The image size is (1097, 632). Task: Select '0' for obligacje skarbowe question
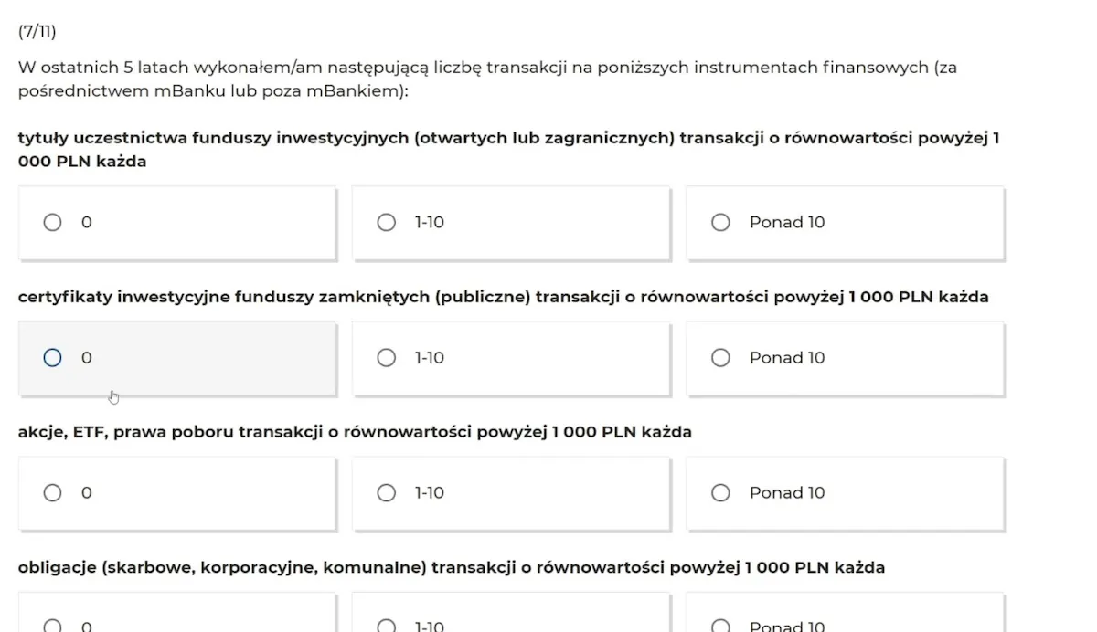pyautogui.click(x=52, y=626)
